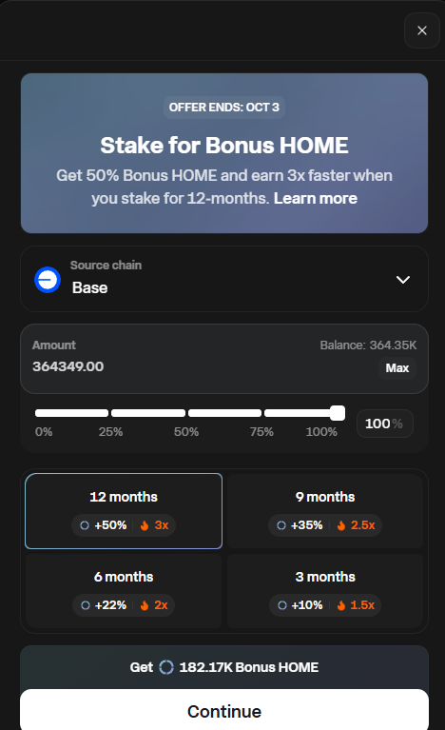Click the flame icon beside 2.5x
445x730 pixels.
point(341,525)
